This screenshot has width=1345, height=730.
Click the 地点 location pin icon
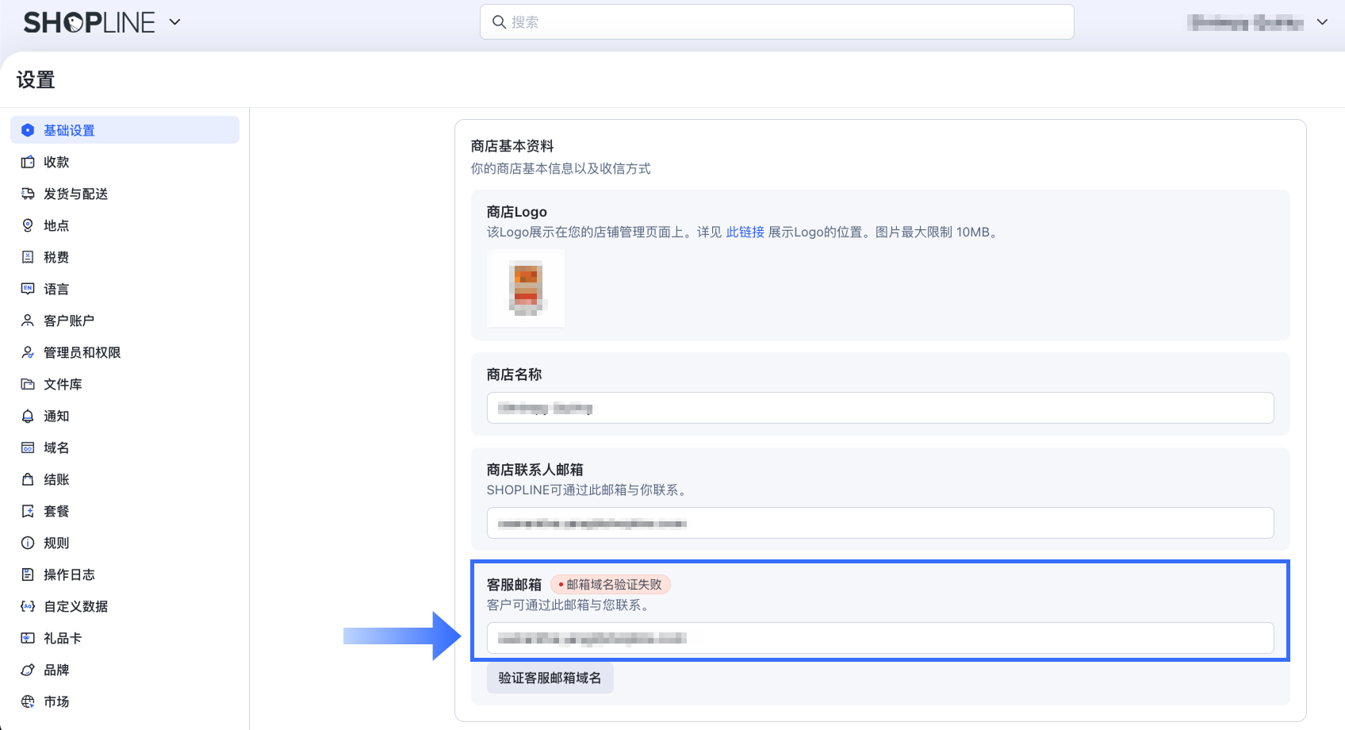tap(28, 225)
